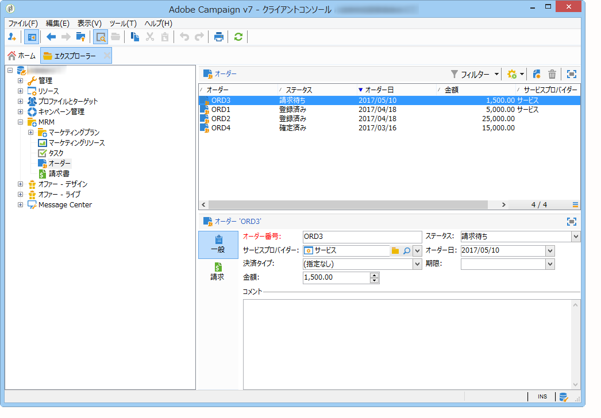Sort by ステータス column header

point(316,90)
